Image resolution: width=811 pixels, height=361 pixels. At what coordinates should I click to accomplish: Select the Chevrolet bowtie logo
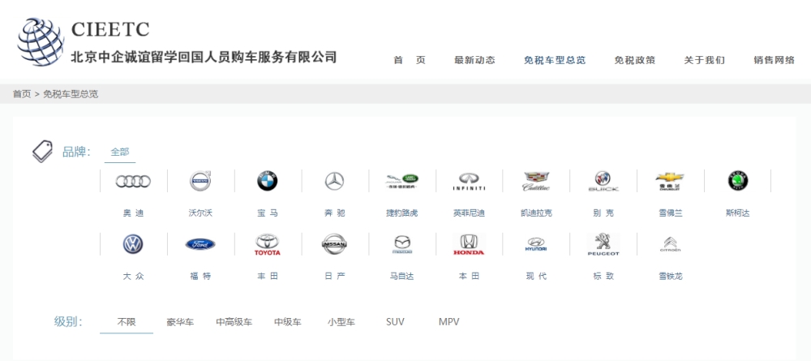point(671,182)
